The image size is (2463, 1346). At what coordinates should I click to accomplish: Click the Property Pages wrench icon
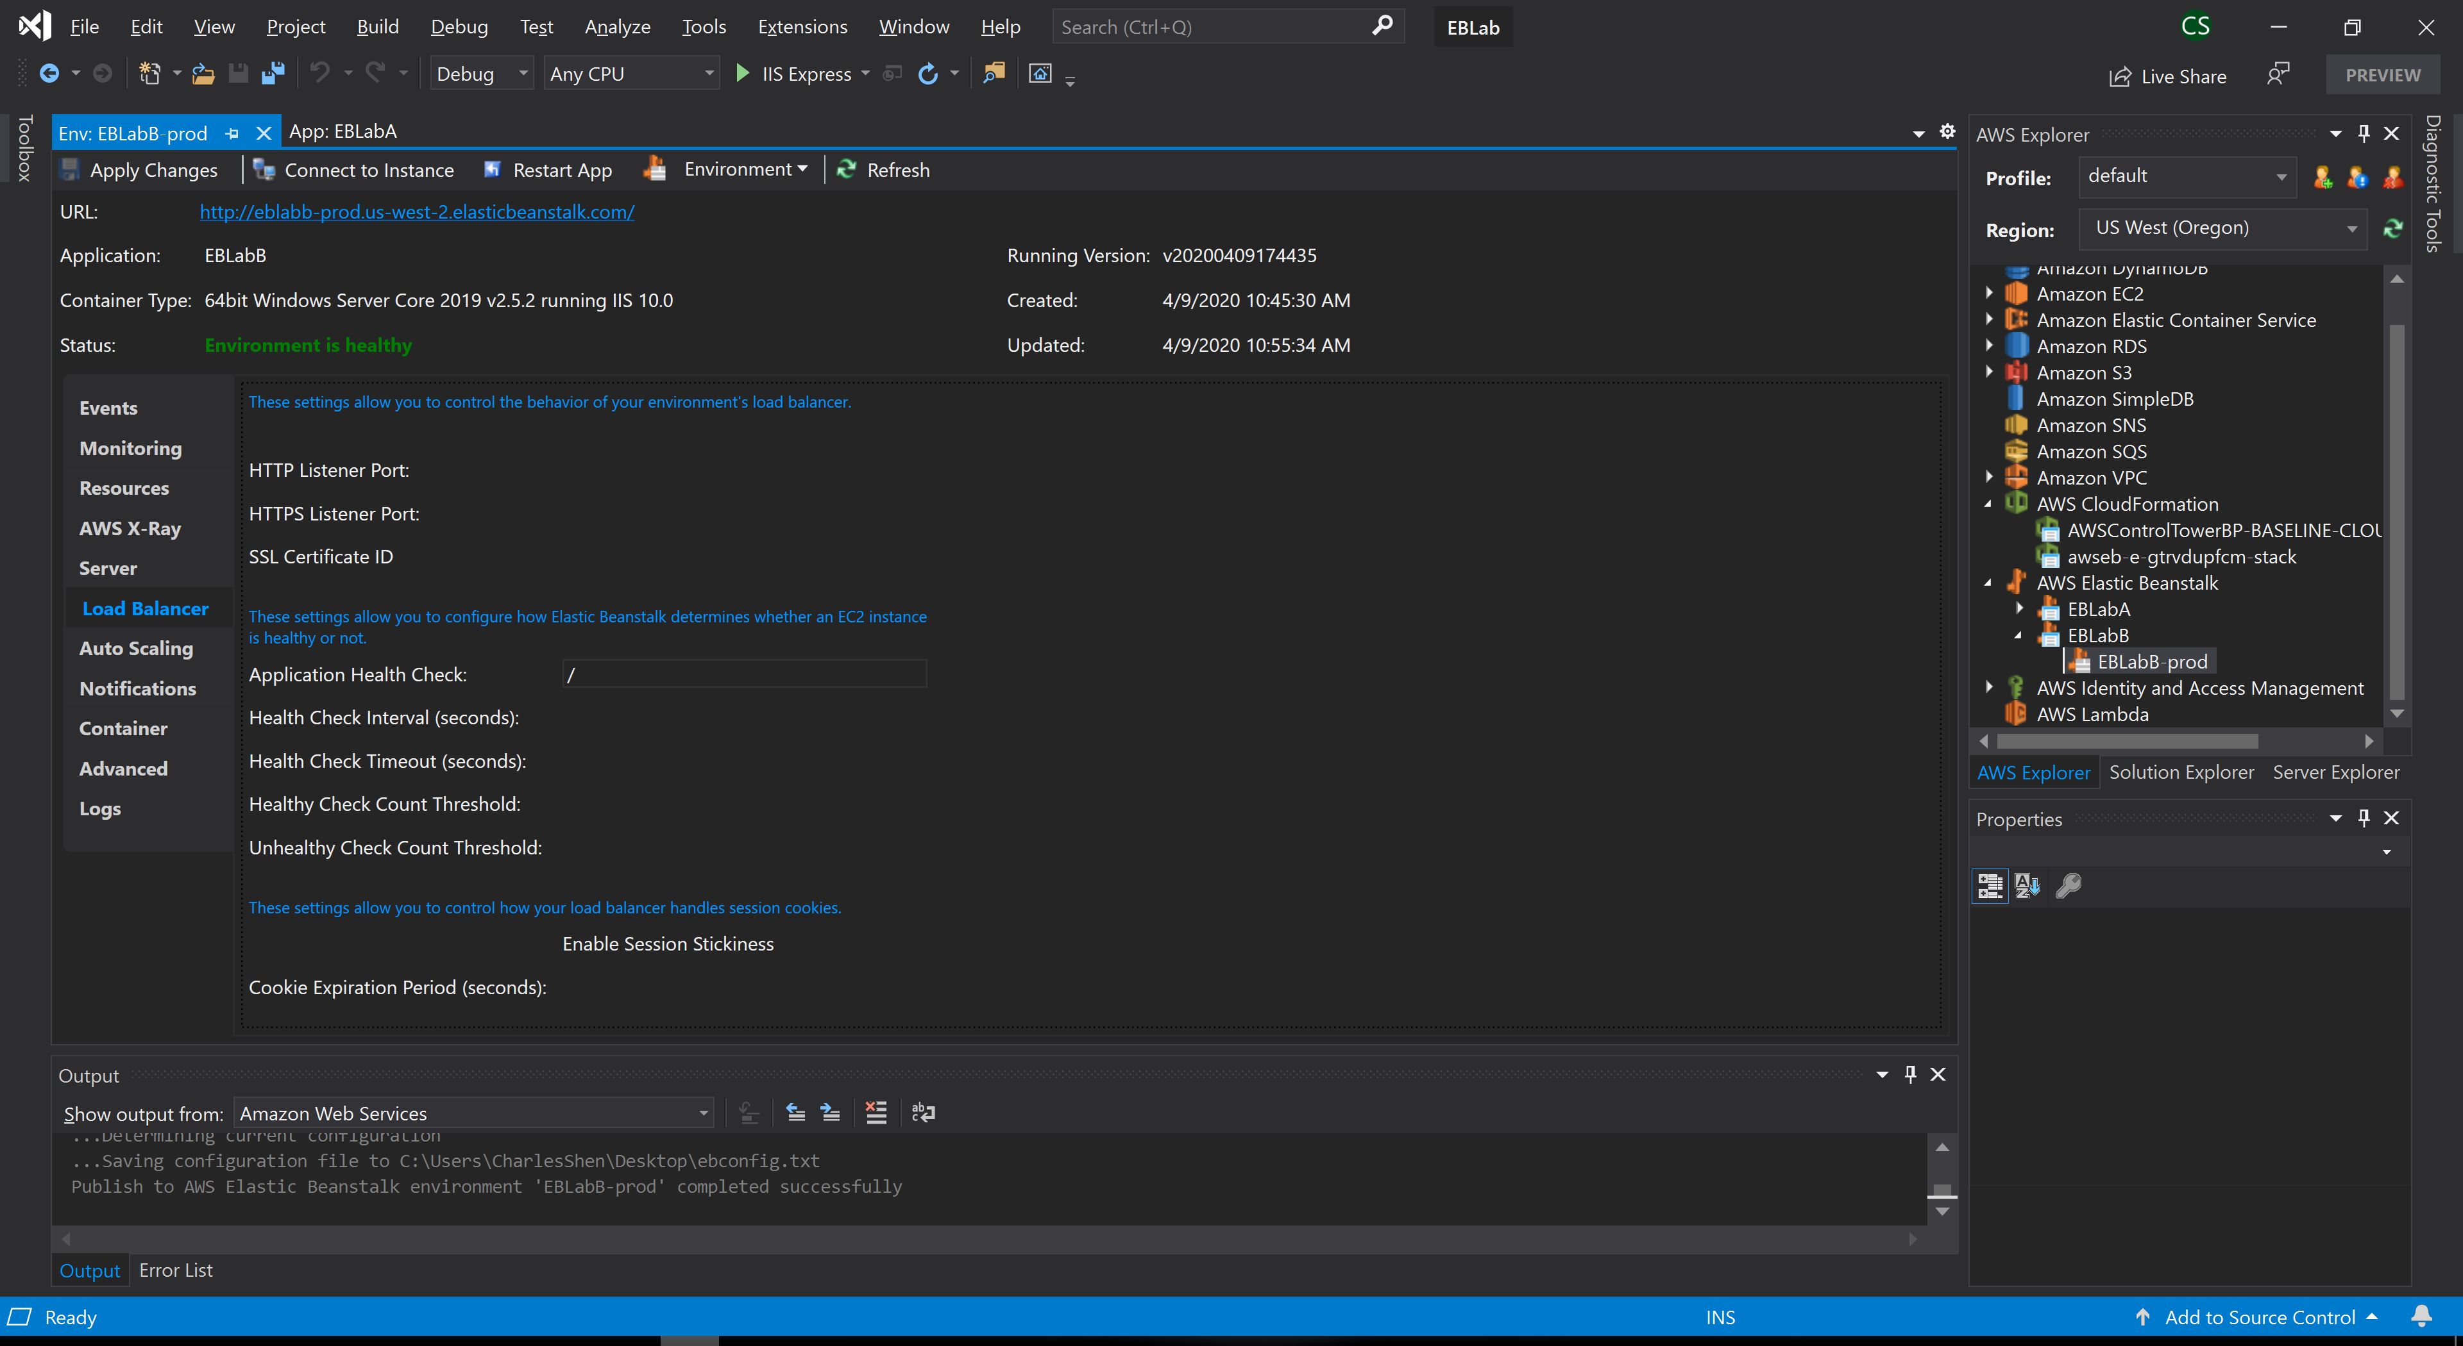2067,886
